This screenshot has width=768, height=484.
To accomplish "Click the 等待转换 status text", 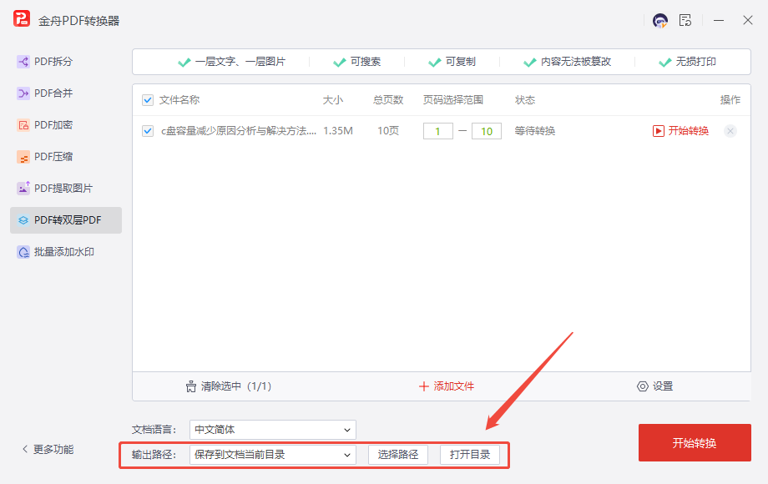I will [x=535, y=131].
